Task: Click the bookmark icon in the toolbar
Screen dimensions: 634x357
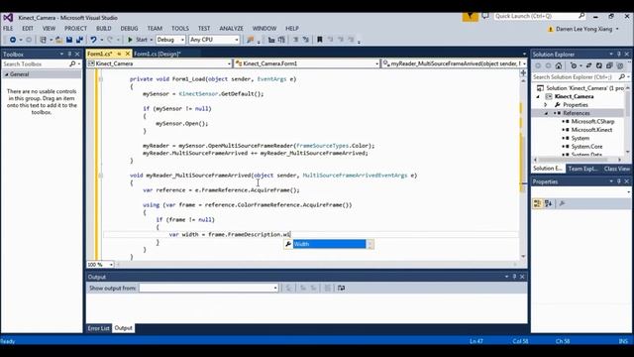Action: tap(319, 40)
